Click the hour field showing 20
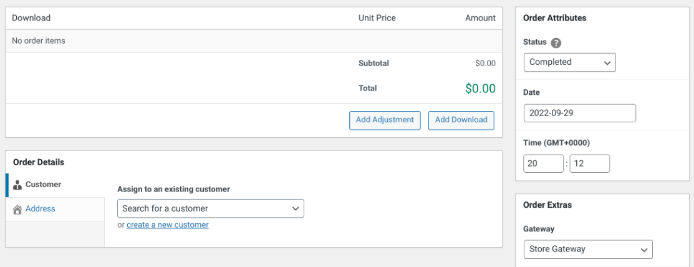The width and height of the screenshot is (694, 267). pos(544,163)
